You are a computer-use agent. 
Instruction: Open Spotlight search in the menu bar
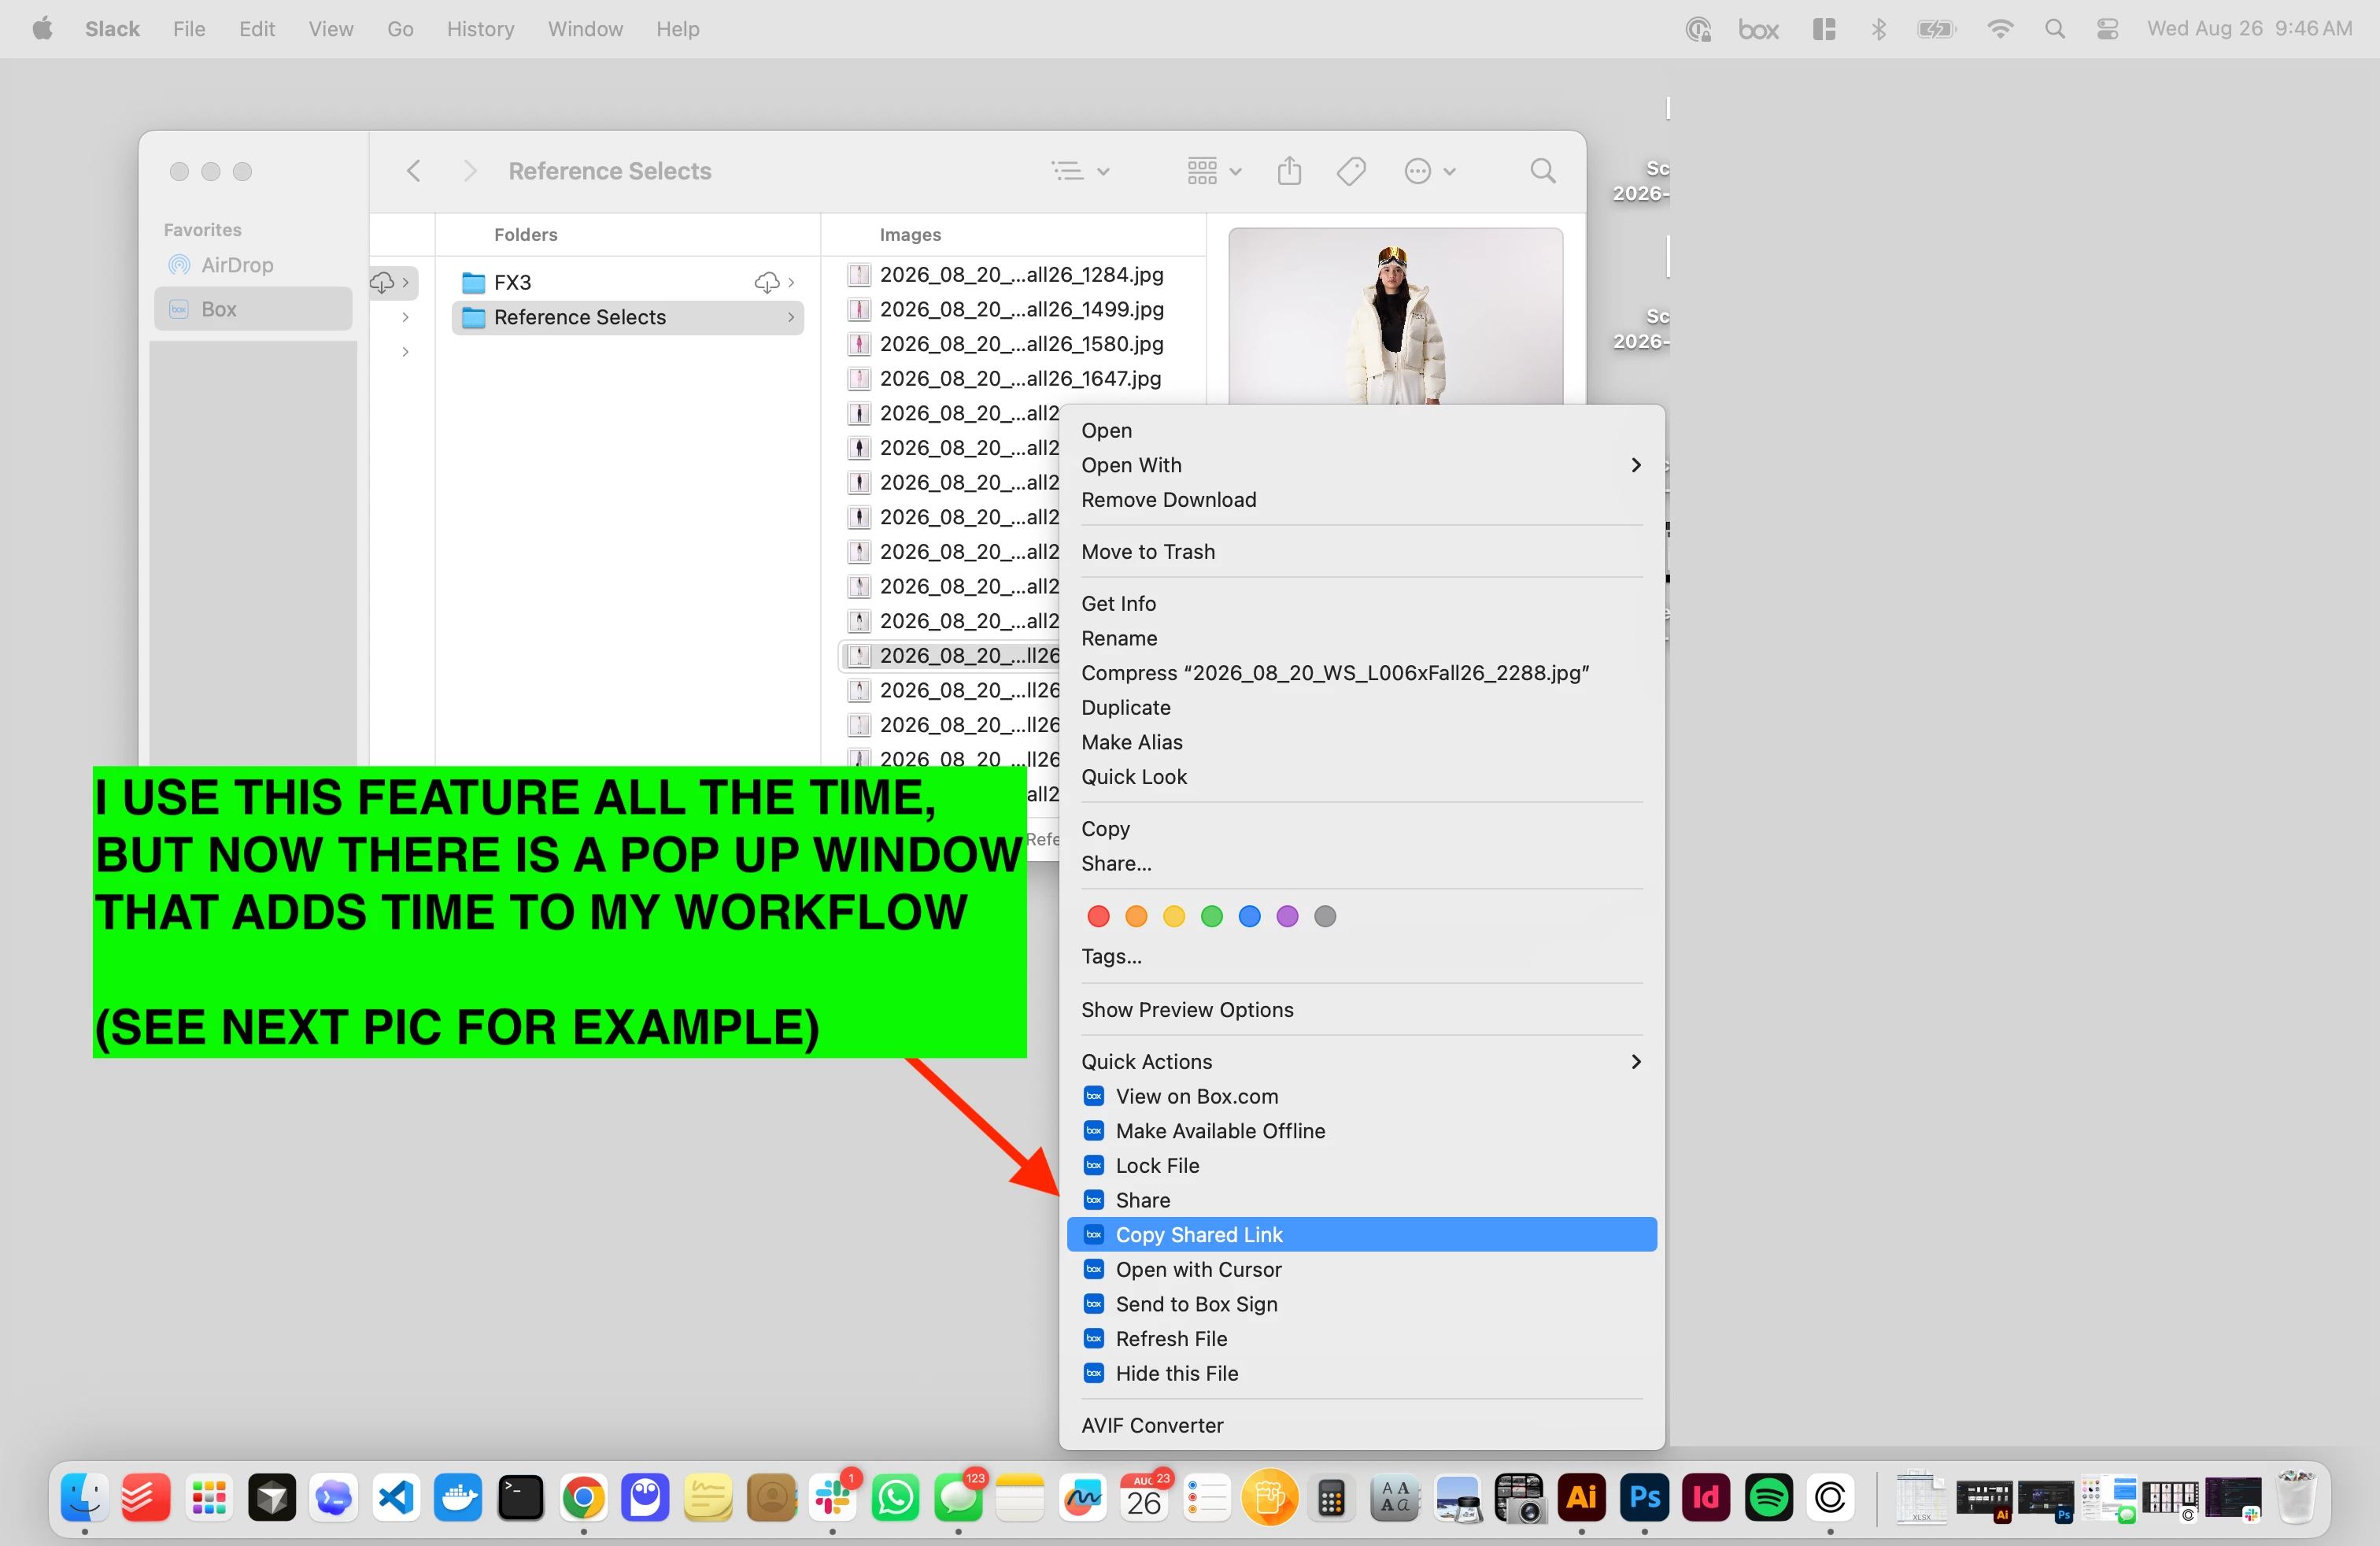2055,29
